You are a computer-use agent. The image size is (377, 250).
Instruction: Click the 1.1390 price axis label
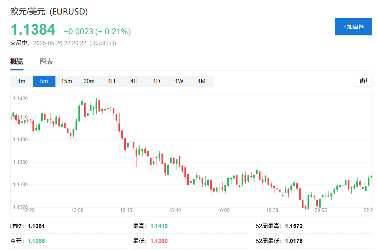[x=20, y=162]
